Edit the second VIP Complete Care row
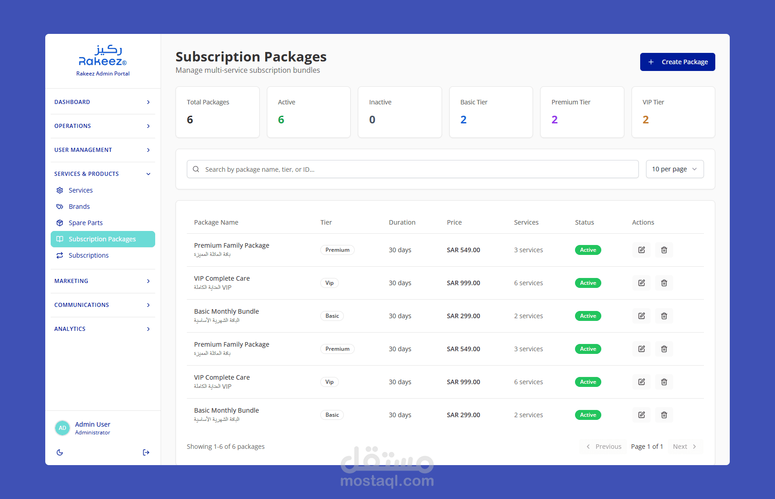Viewport: 775px width, 499px height. click(642, 382)
